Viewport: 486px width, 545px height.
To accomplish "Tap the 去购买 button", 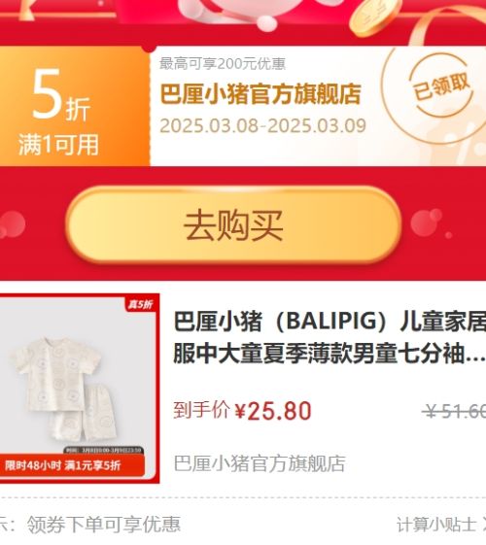I will click(233, 225).
